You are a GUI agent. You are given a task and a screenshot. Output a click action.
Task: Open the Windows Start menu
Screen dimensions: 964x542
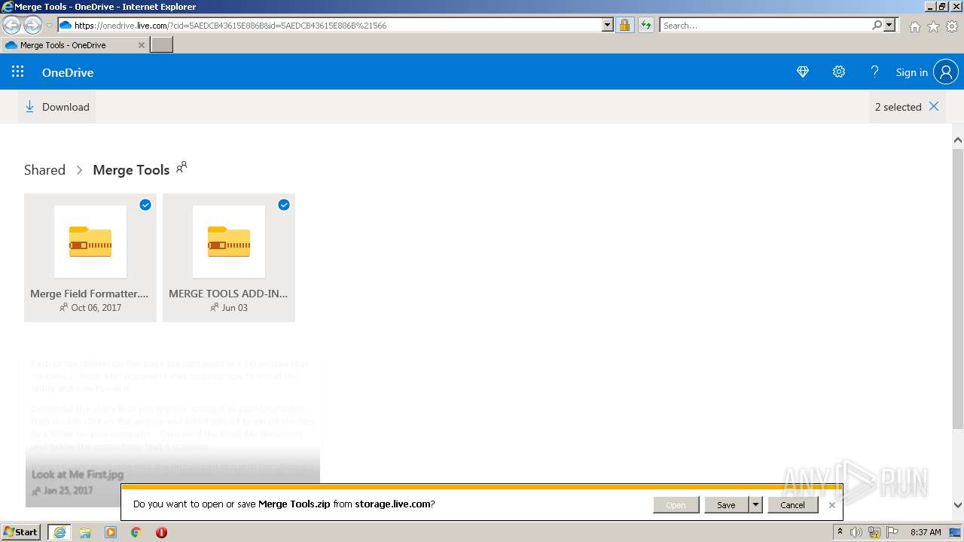tap(21, 531)
